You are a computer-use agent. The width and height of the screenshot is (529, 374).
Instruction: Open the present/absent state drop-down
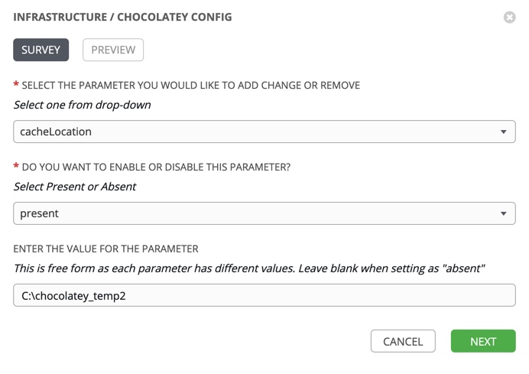(264, 213)
